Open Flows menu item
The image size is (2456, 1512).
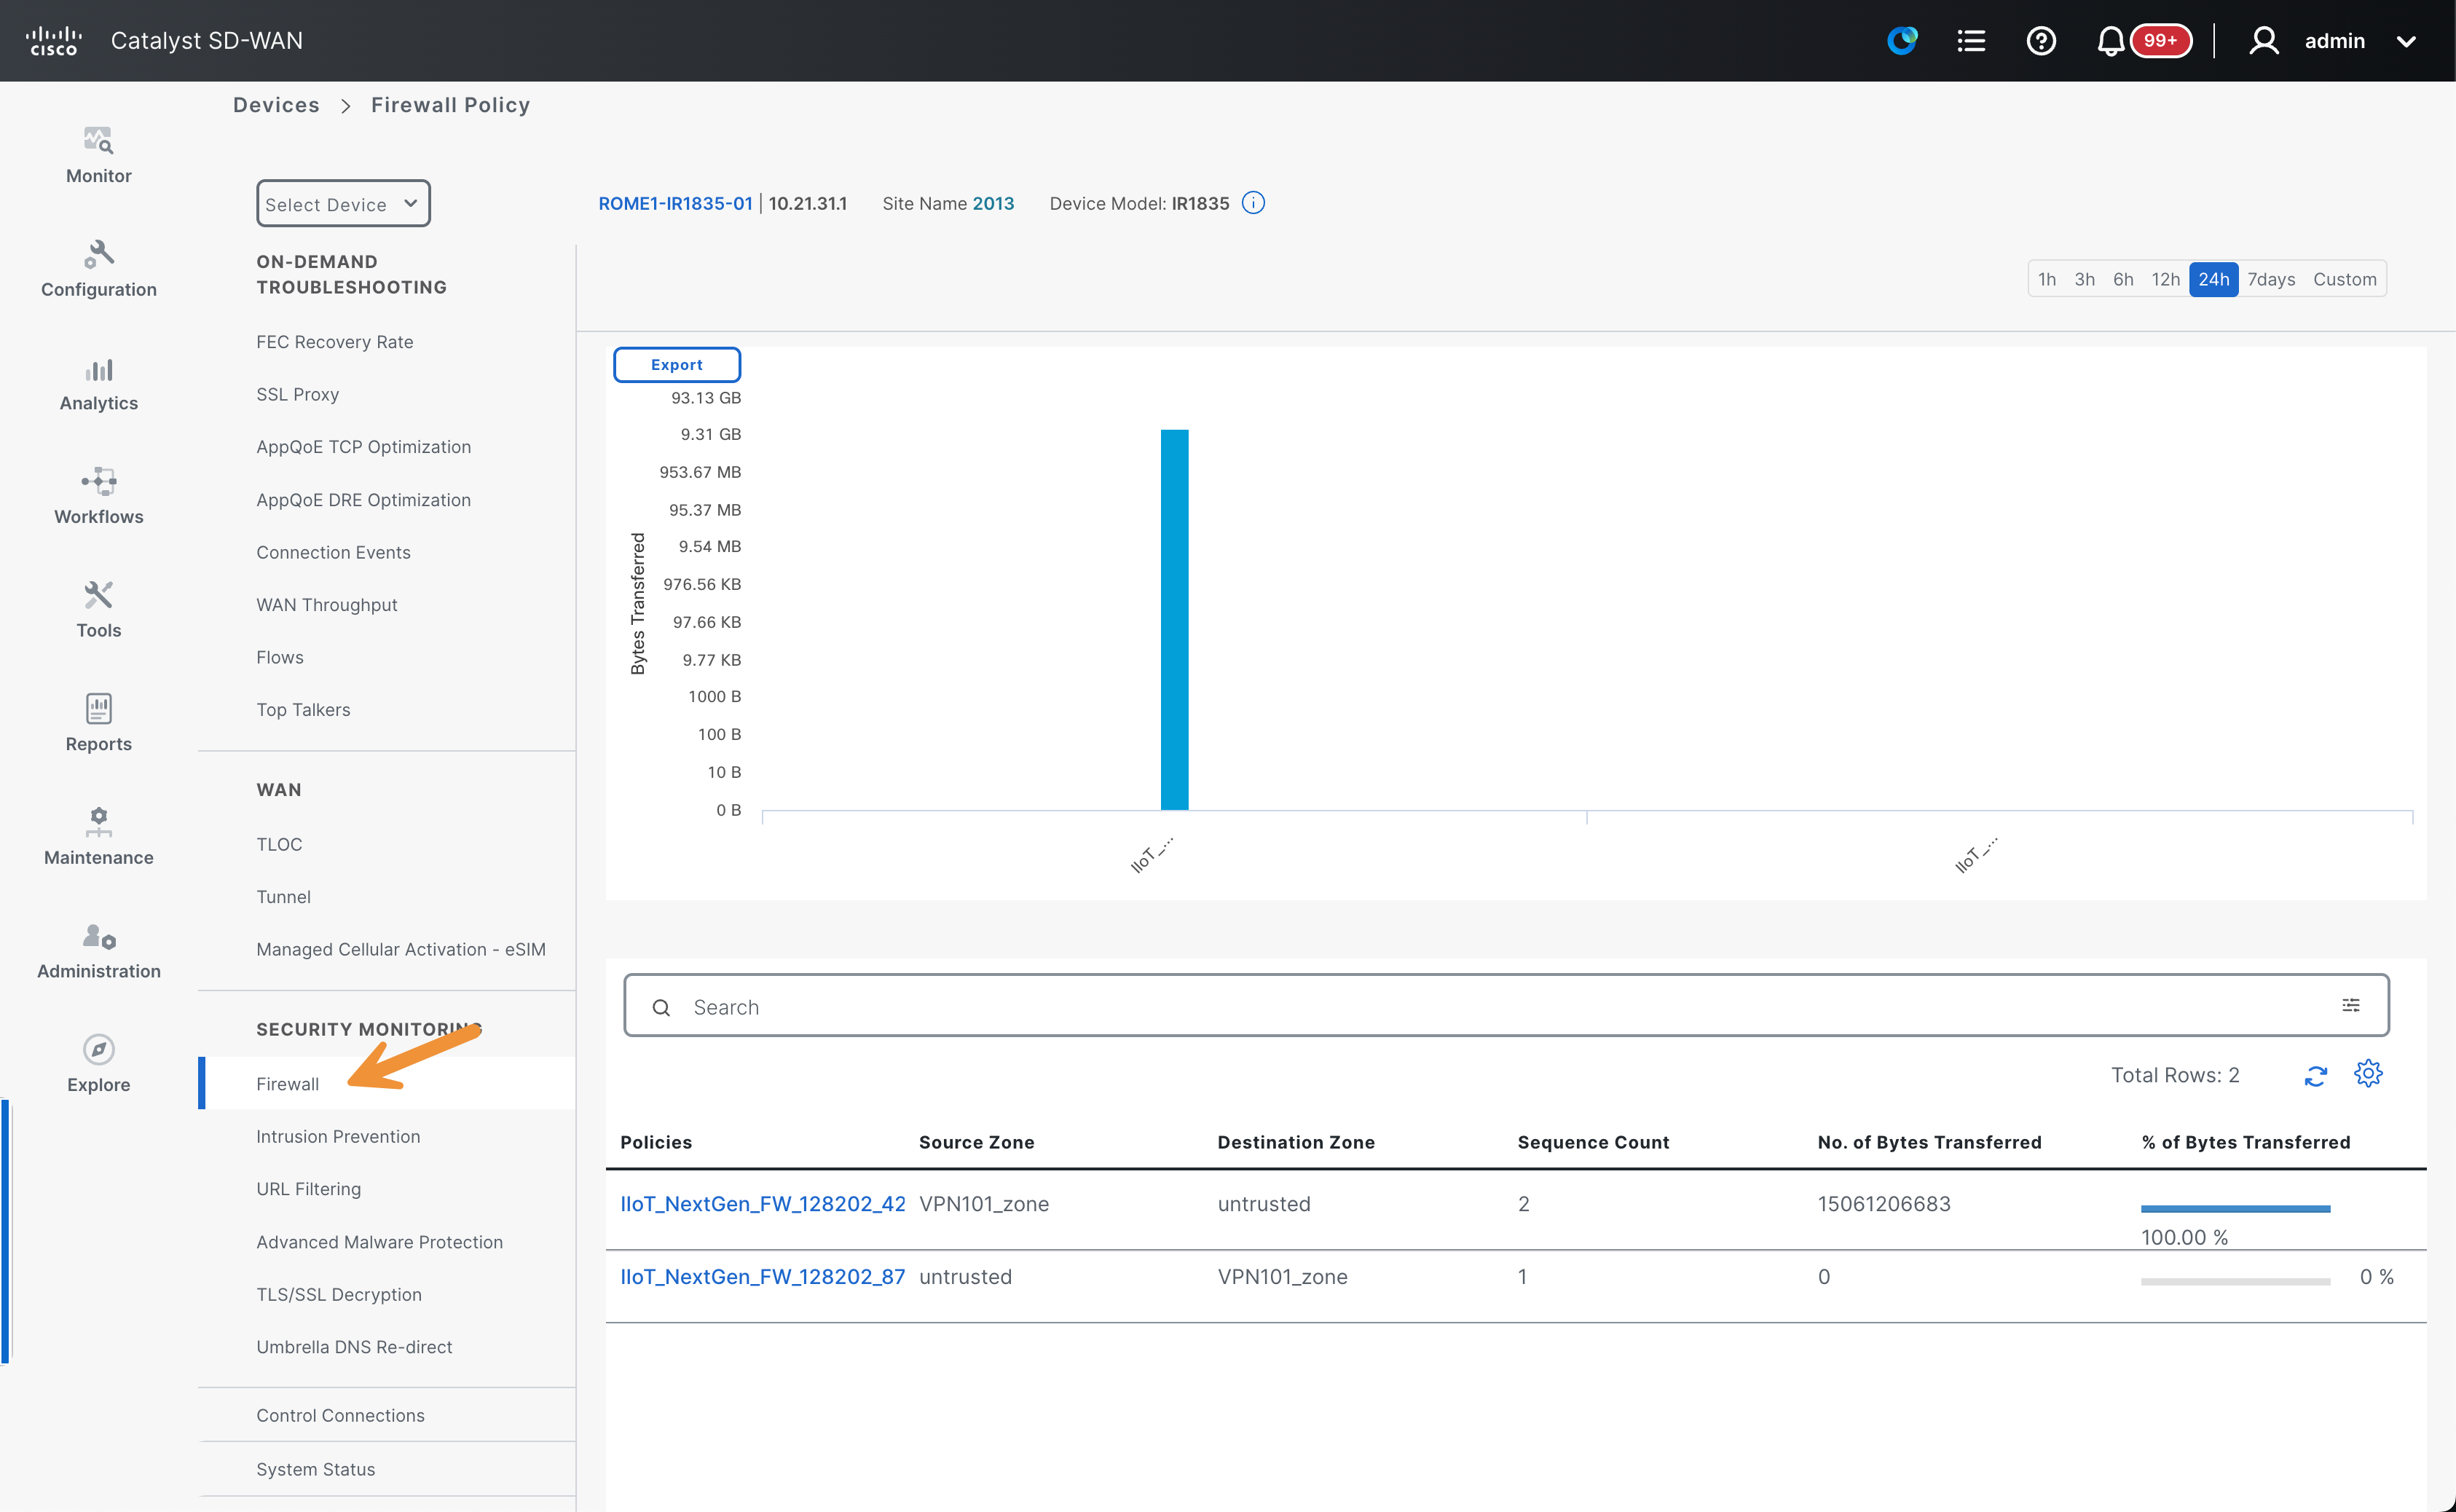pos(279,657)
